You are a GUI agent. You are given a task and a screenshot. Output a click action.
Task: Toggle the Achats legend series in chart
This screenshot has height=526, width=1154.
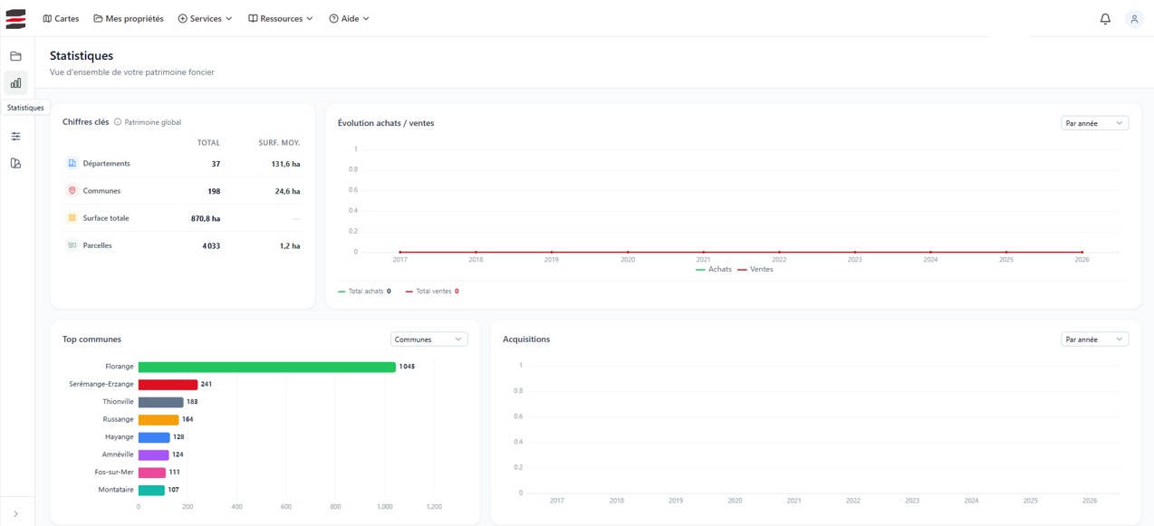[x=714, y=270]
